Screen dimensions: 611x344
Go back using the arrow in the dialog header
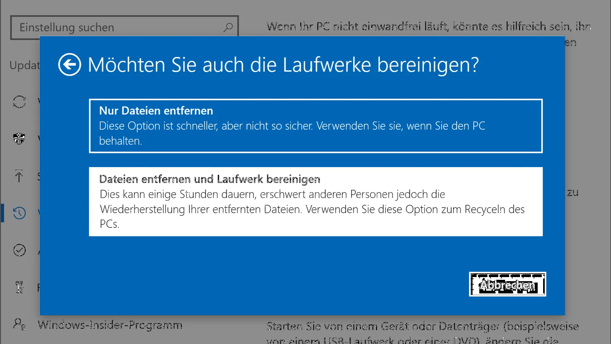click(70, 64)
